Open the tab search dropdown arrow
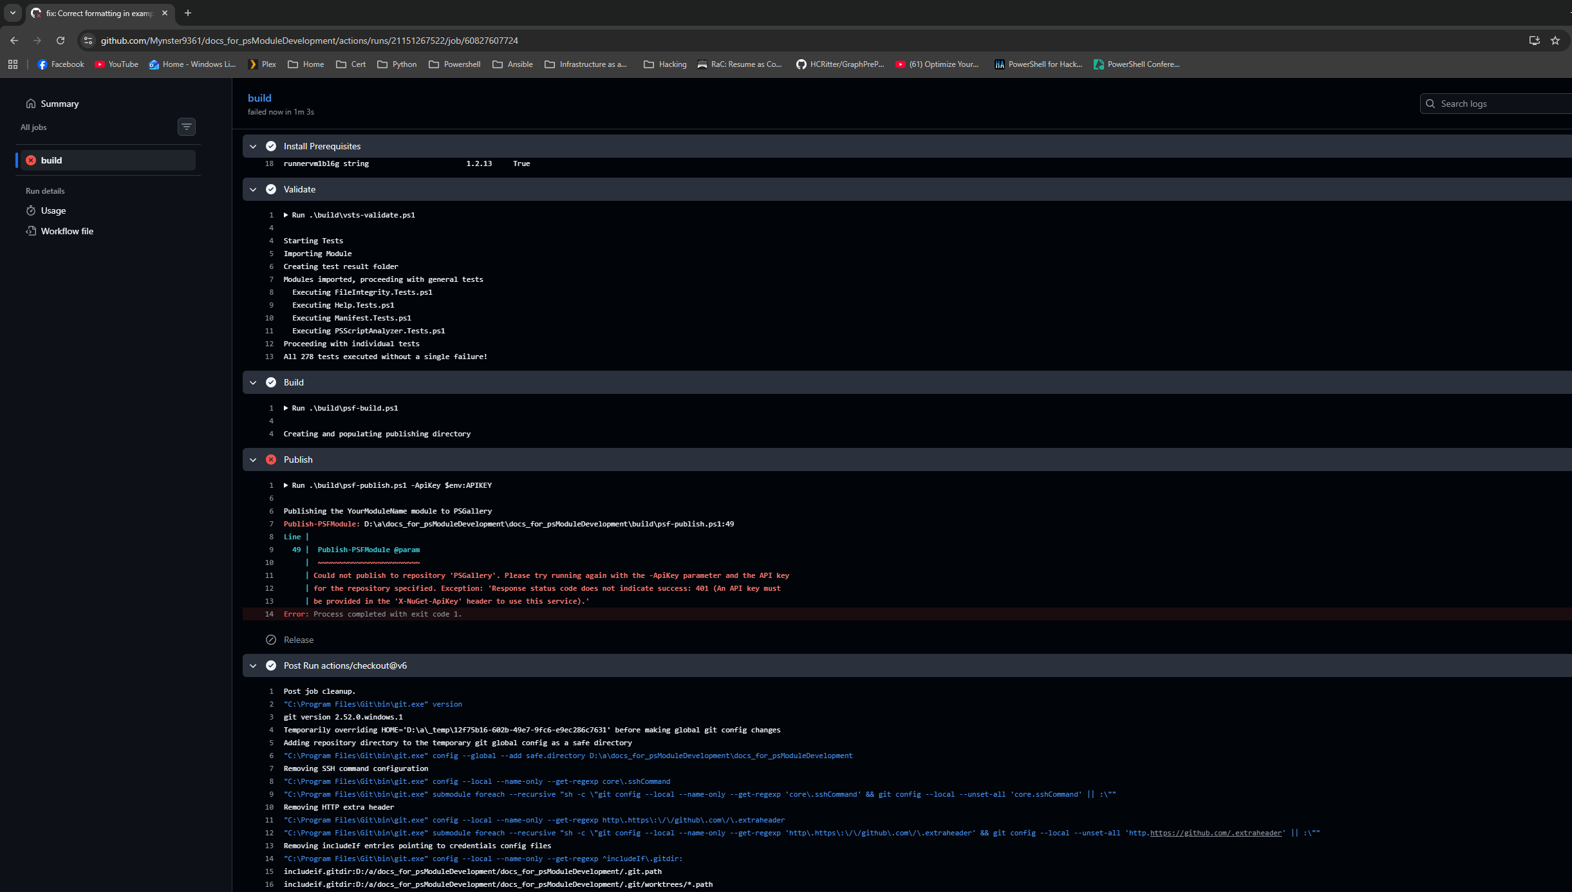This screenshot has height=892, width=1572. 13,13
